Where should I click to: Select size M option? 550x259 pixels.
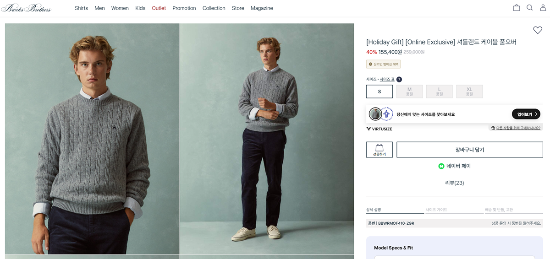pyautogui.click(x=409, y=92)
